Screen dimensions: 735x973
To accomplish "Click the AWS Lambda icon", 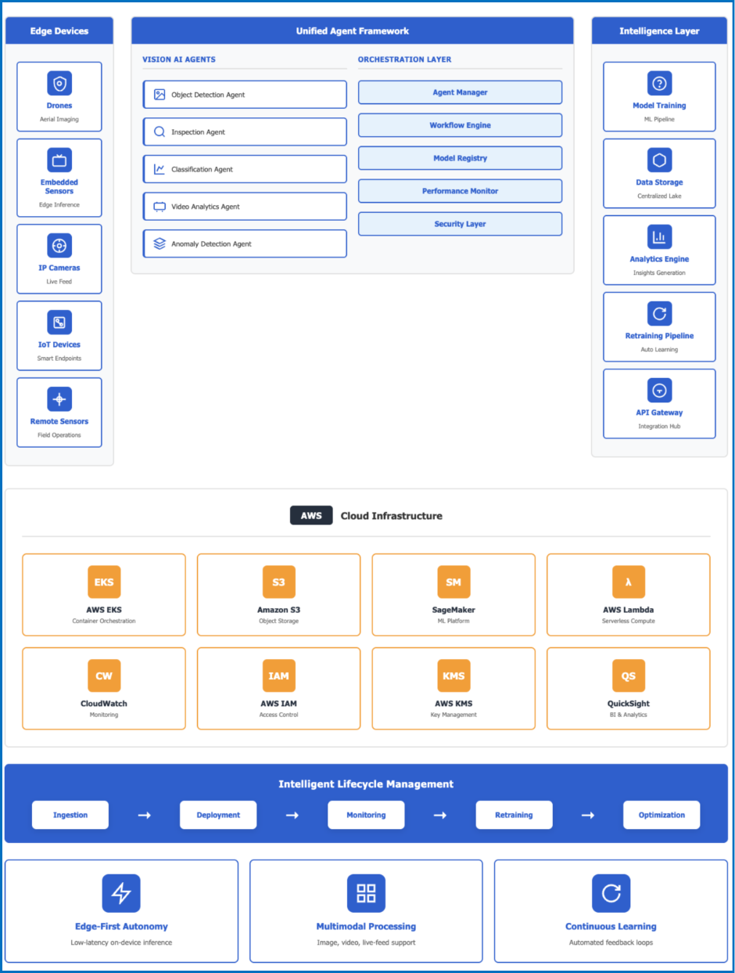I will [628, 582].
